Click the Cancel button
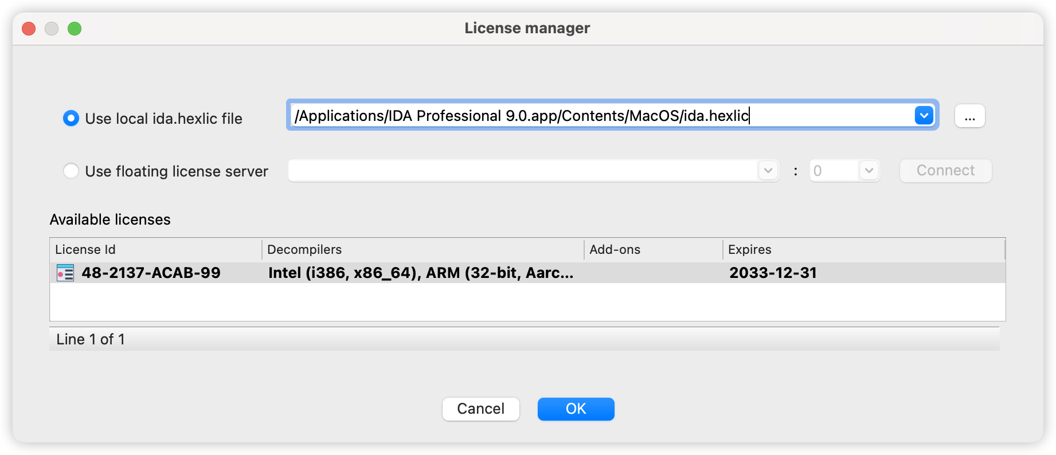This screenshot has height=455, width=1056. coord(480,409)
